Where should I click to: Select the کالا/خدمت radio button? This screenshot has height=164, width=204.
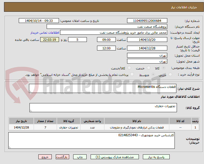click(x=129, y=68)
